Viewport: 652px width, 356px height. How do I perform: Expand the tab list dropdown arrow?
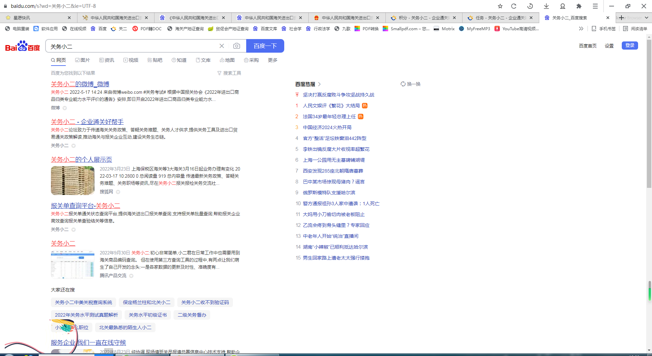coord(646,18)
